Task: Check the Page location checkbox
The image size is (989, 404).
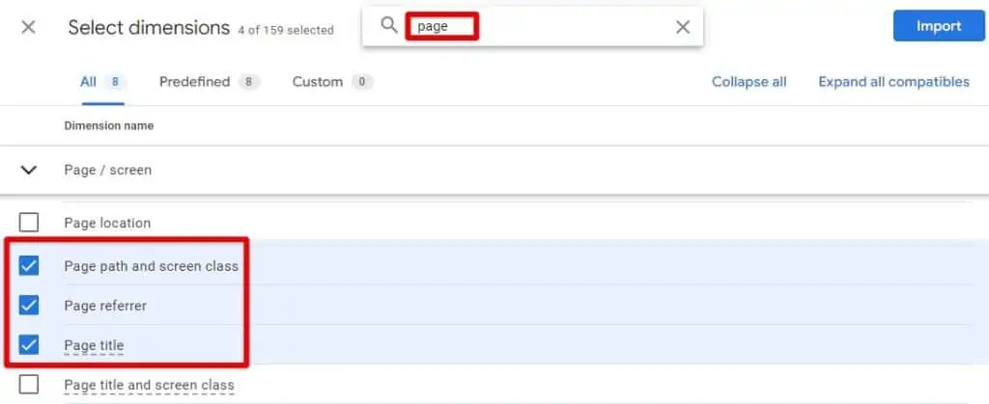Action: pos(29,223)
